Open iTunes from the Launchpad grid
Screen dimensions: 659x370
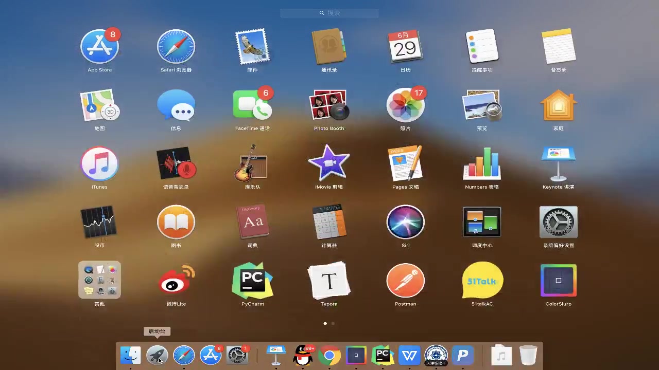click(99, 164)
